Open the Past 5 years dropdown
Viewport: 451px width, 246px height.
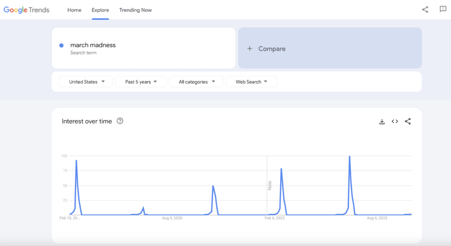[141, 82]
